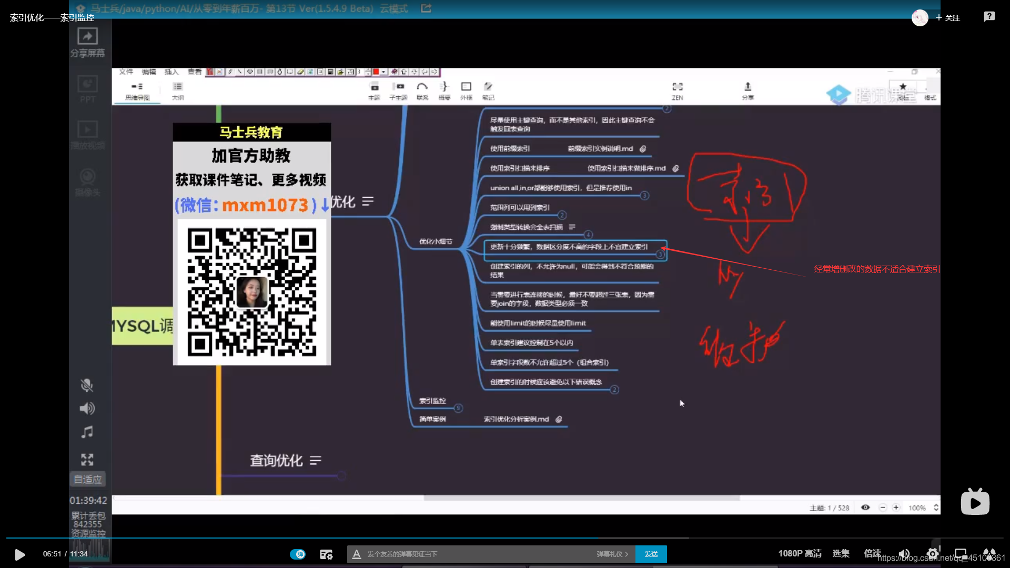Click the 关注 follow button
This screenshot has height=568, width=1010.
pos(948,18)
